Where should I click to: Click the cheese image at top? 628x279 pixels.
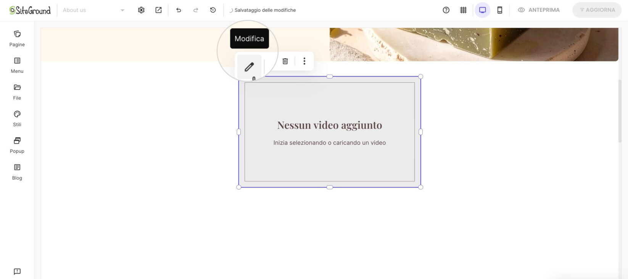click(x=474, y=44)
